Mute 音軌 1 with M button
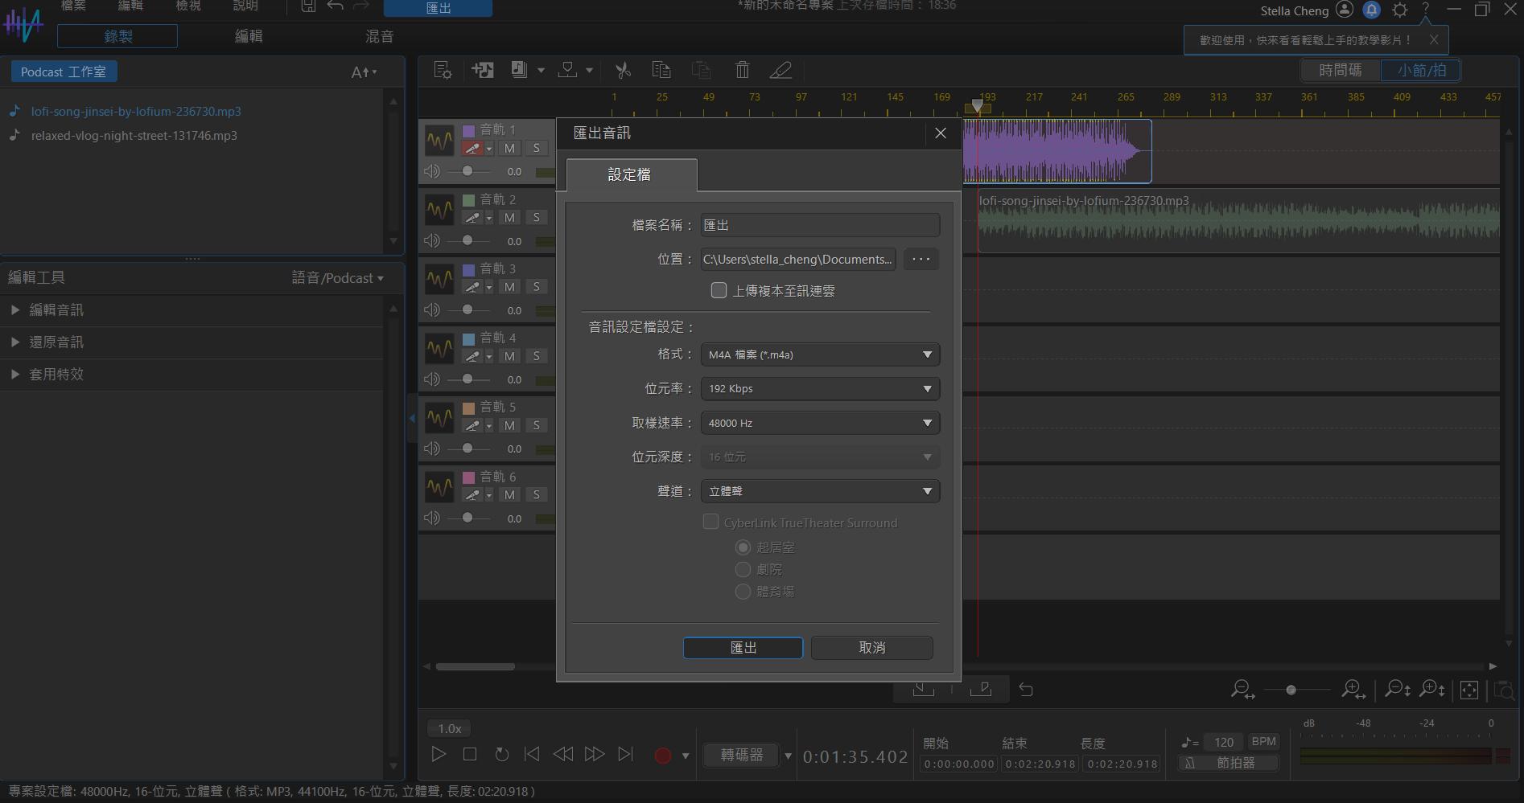The image size is (1524, 803). pos(509,148)
